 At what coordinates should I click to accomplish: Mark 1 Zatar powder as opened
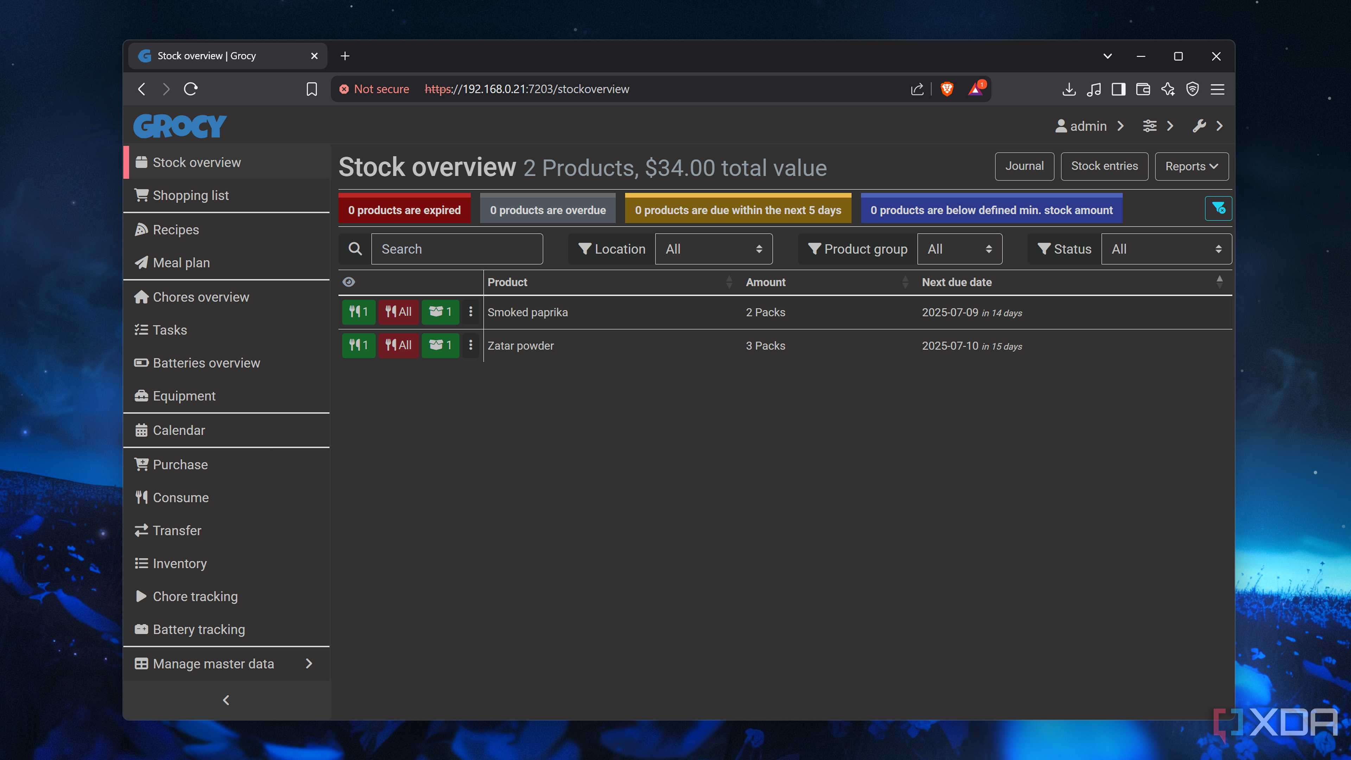click(440, 345)
